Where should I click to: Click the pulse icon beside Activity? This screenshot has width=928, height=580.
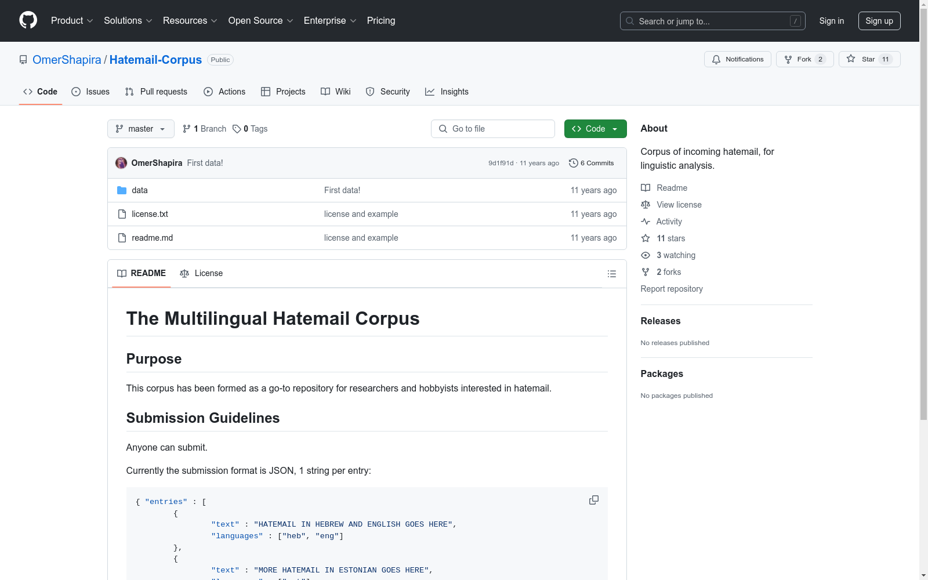tap(646, 222)
